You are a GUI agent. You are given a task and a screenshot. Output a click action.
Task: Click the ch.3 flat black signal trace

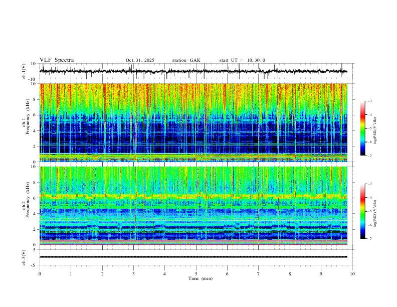193,257
